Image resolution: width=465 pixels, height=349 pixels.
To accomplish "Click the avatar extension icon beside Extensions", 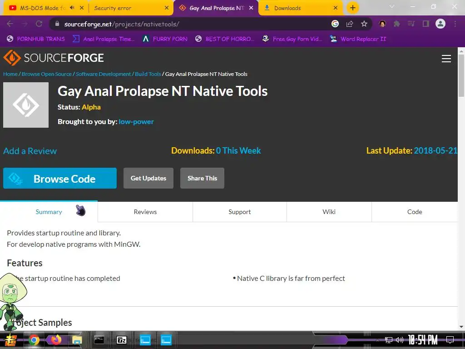I will [x=382, y=24].
